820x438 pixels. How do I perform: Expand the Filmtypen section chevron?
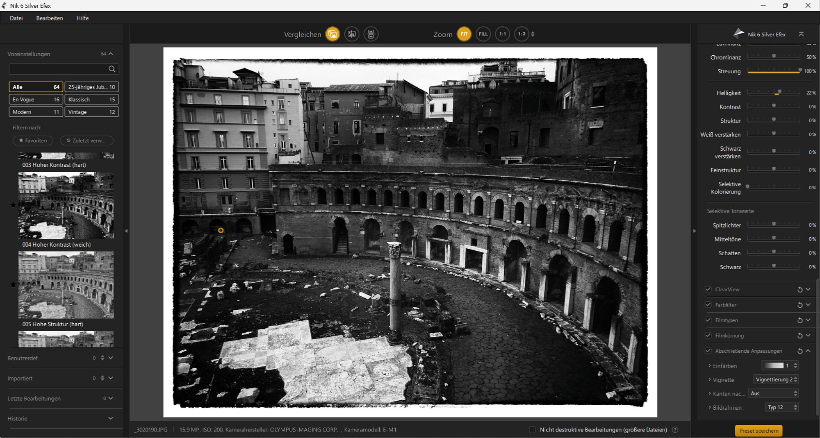pos(808,320)
